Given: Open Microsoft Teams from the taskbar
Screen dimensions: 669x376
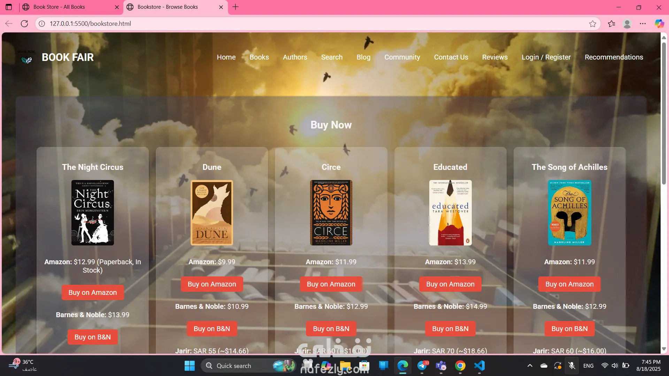Looking at the screenshot, I should (441, 366).
